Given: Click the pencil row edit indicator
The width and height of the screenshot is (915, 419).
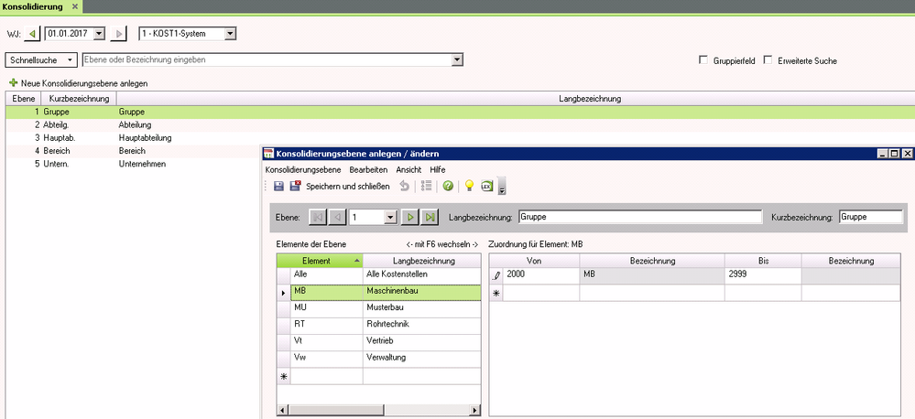Looking at the screenshot, I should coord(496,275).
